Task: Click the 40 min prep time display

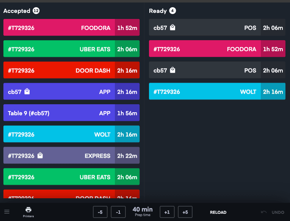Action: (143, 212)
